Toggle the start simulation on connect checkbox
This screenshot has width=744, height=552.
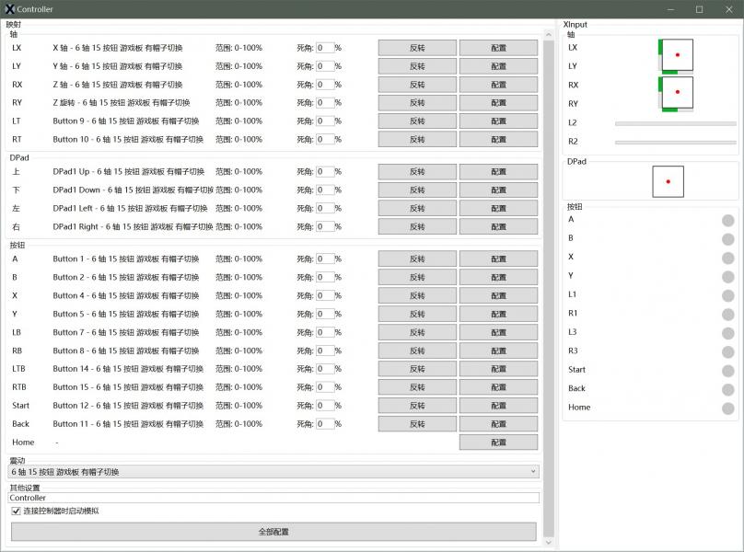click(x=16, y=511)
